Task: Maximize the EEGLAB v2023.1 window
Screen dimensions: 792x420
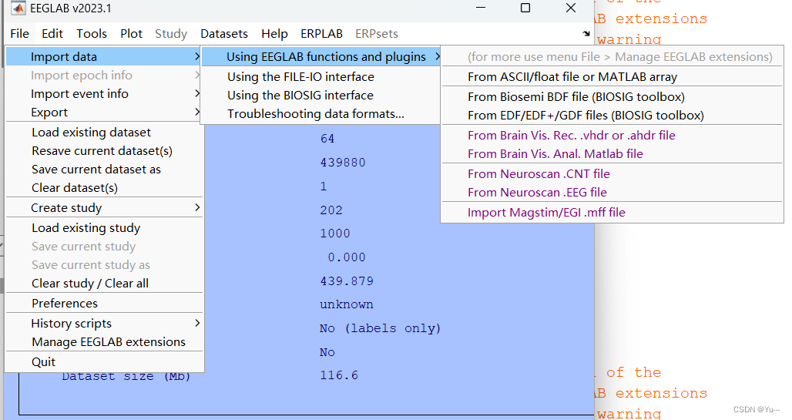Action: [x=525, y=8]
